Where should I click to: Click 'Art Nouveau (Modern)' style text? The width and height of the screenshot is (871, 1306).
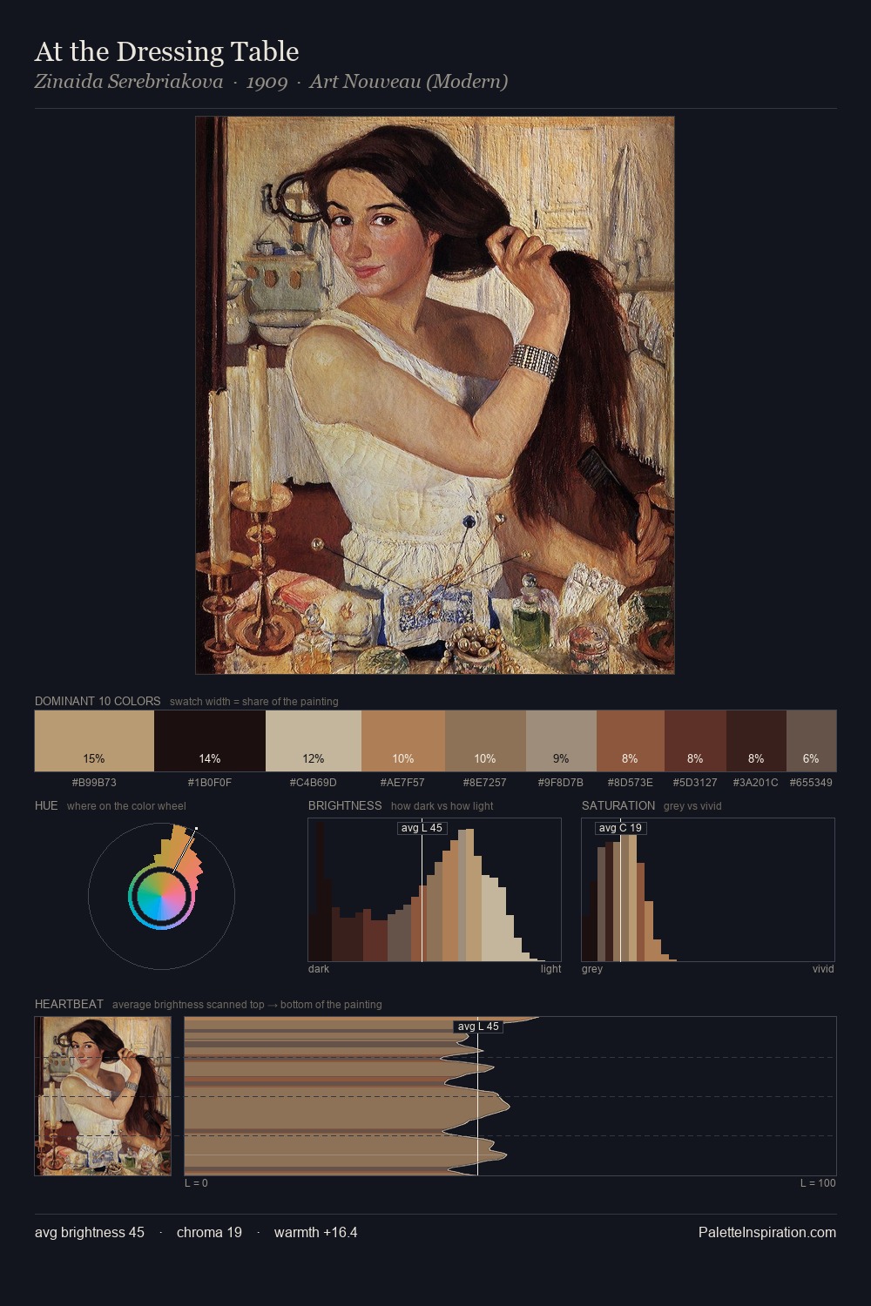coord(408,82)
